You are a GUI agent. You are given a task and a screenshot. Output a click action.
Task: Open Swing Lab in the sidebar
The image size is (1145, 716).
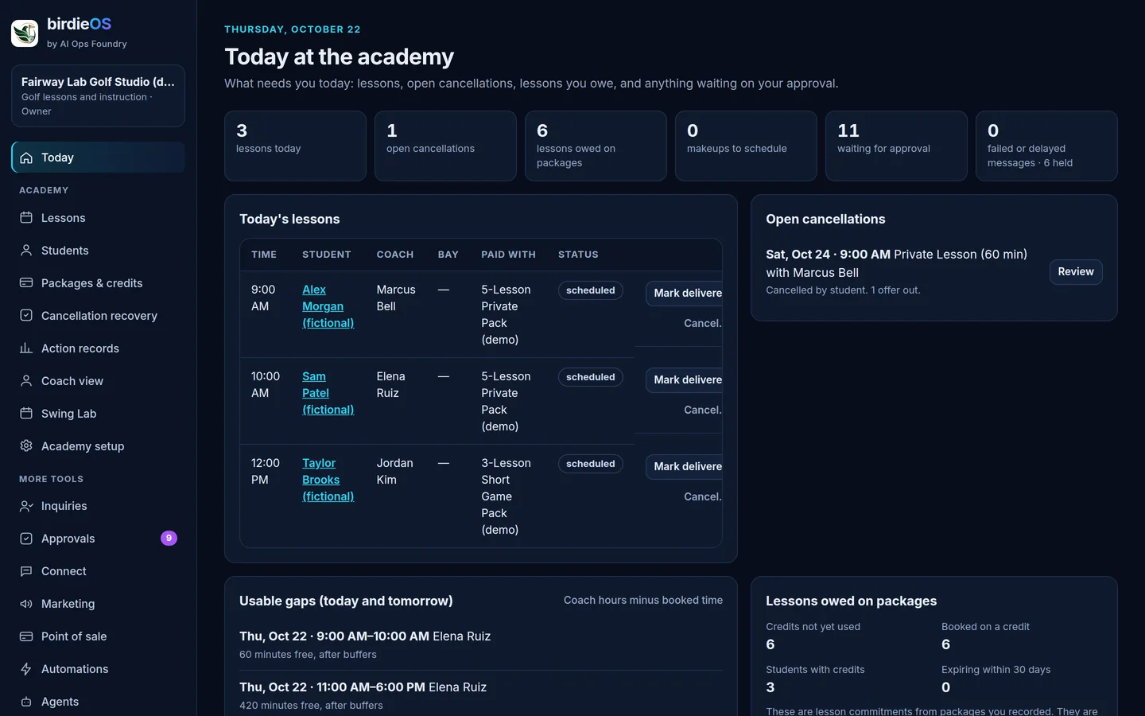[x=98, y=414]
